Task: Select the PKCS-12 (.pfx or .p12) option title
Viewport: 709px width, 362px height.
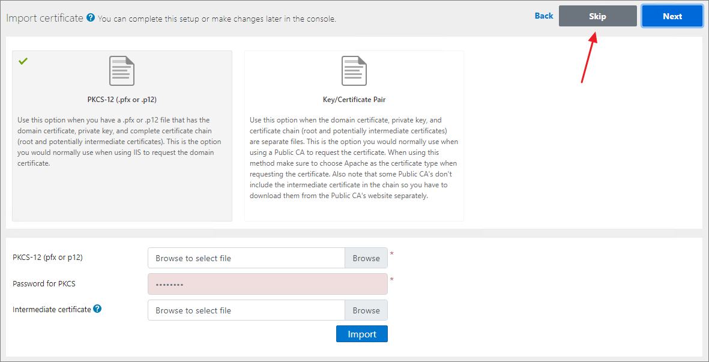Action: (x=122, y=100)
